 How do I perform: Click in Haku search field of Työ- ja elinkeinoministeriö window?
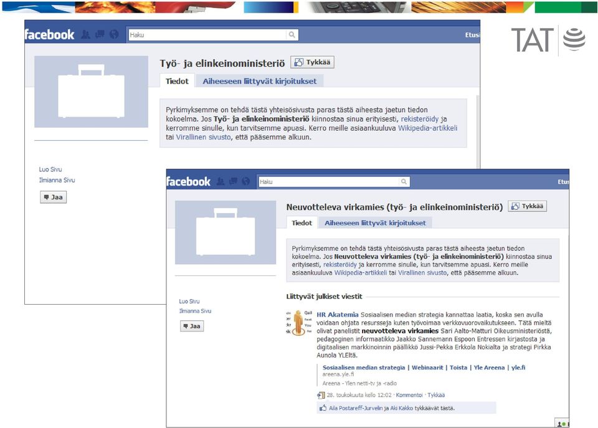(207, 35)
